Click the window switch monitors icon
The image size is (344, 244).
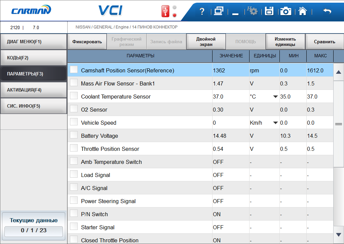click(219, 11)
